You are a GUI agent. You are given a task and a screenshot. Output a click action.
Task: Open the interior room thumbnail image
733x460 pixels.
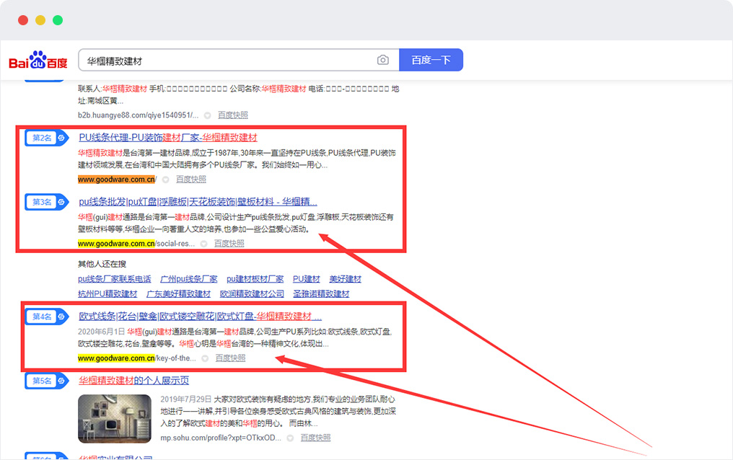point(115,419)
